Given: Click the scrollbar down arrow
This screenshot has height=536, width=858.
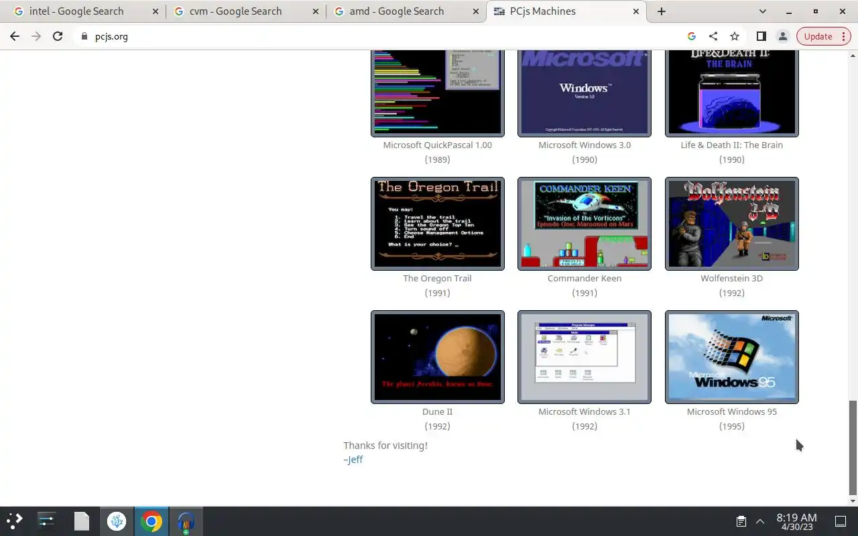Looking at the screenshot, I should [x=853, y=500].
